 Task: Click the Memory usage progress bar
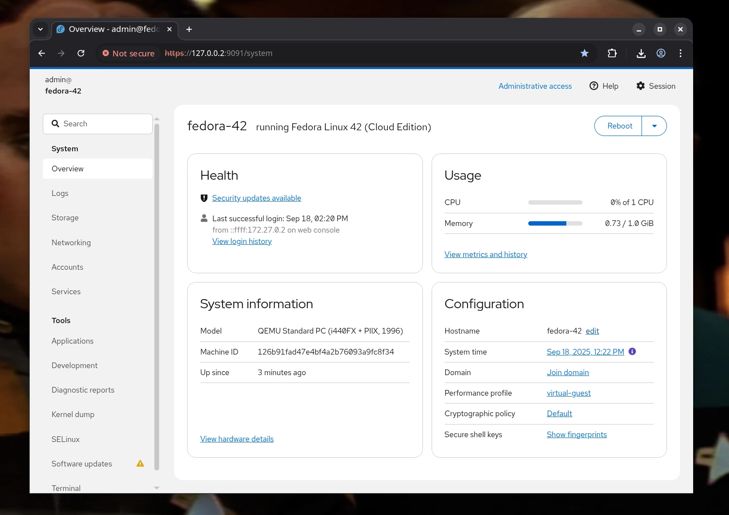click(555, 223)
